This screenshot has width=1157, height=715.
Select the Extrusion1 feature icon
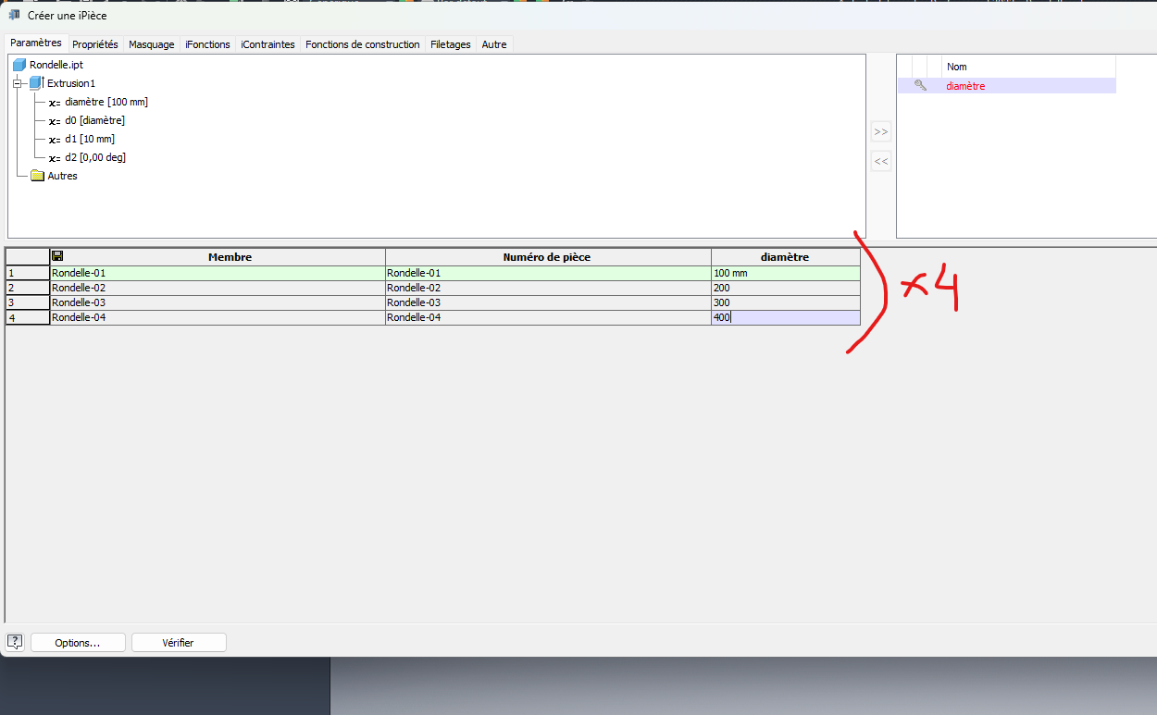[x=36, y=83]
